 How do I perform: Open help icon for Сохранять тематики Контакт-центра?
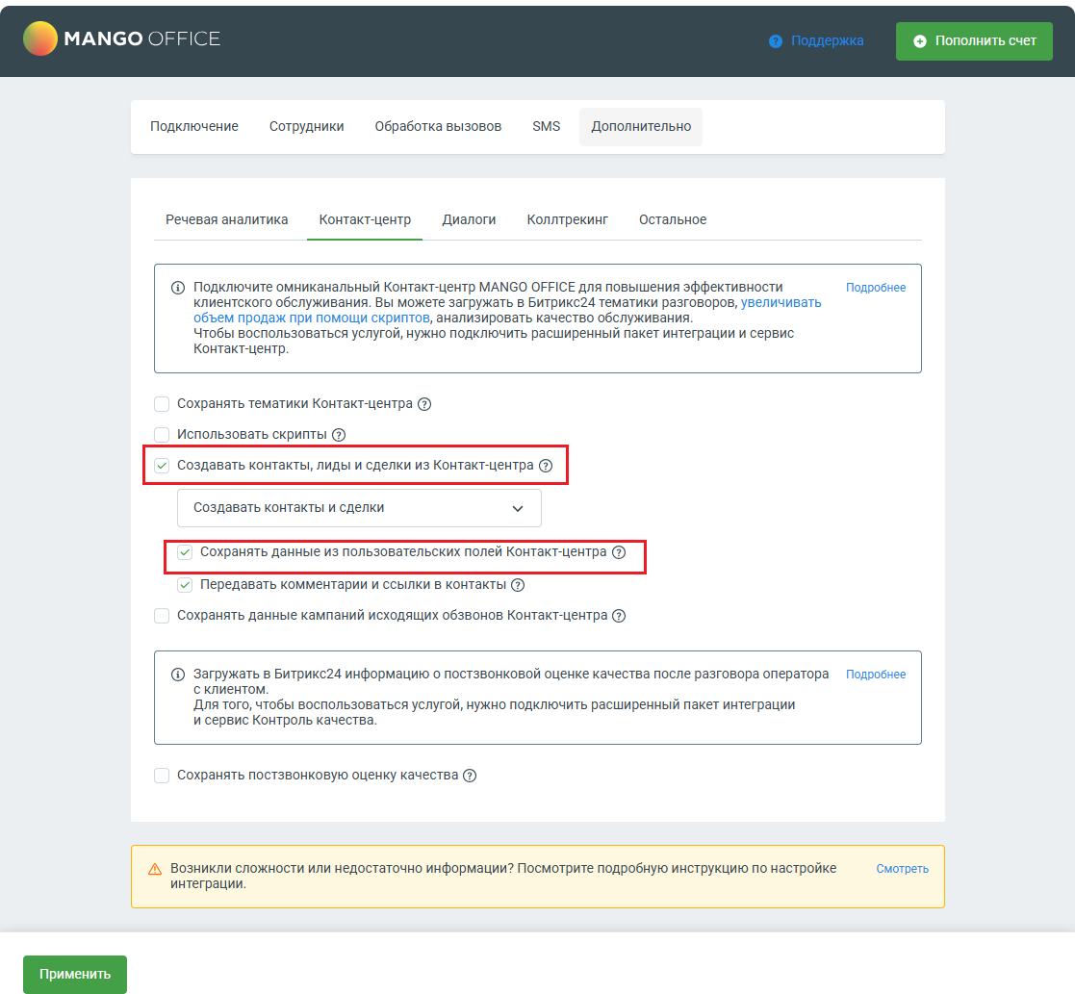point(424,404)
